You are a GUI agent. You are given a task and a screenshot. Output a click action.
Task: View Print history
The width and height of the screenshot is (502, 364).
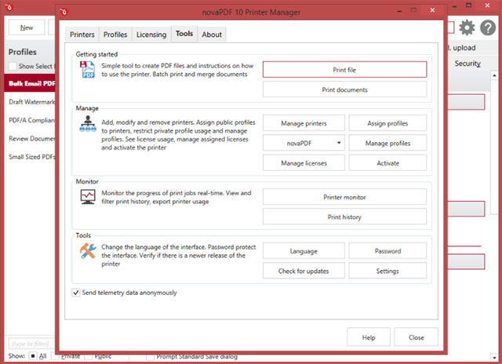344,217
